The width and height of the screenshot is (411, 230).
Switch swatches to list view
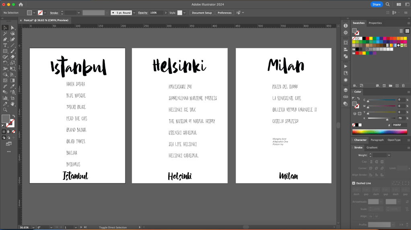(x=401, y=31)
